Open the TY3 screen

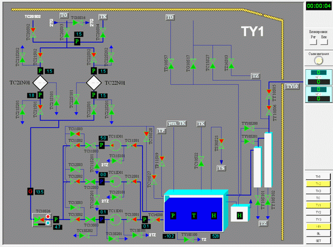point(318,219)
